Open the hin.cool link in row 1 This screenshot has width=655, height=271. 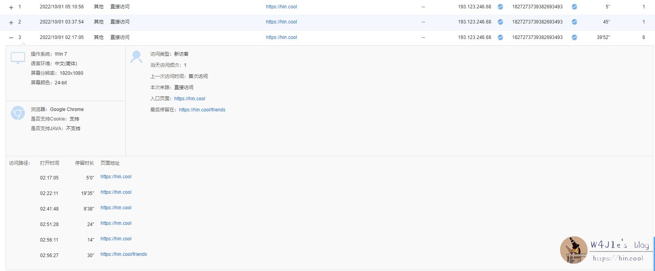point(281,7)
